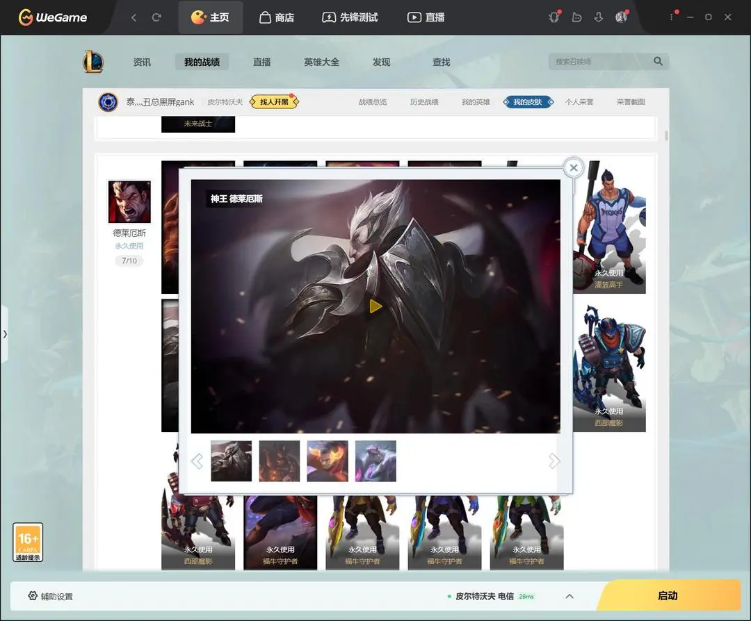Open the 商店 store tab
The image size is (751, 621).
tap(277, 17)
